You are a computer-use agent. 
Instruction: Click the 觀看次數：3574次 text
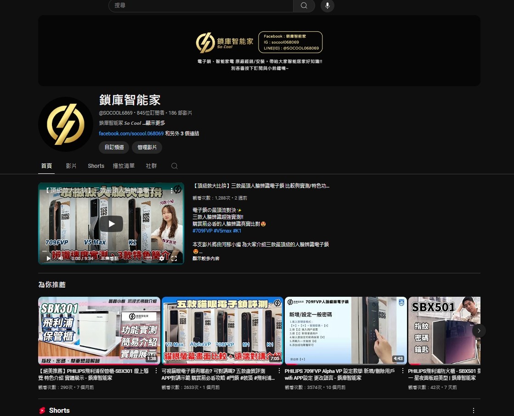click(303, 388)
